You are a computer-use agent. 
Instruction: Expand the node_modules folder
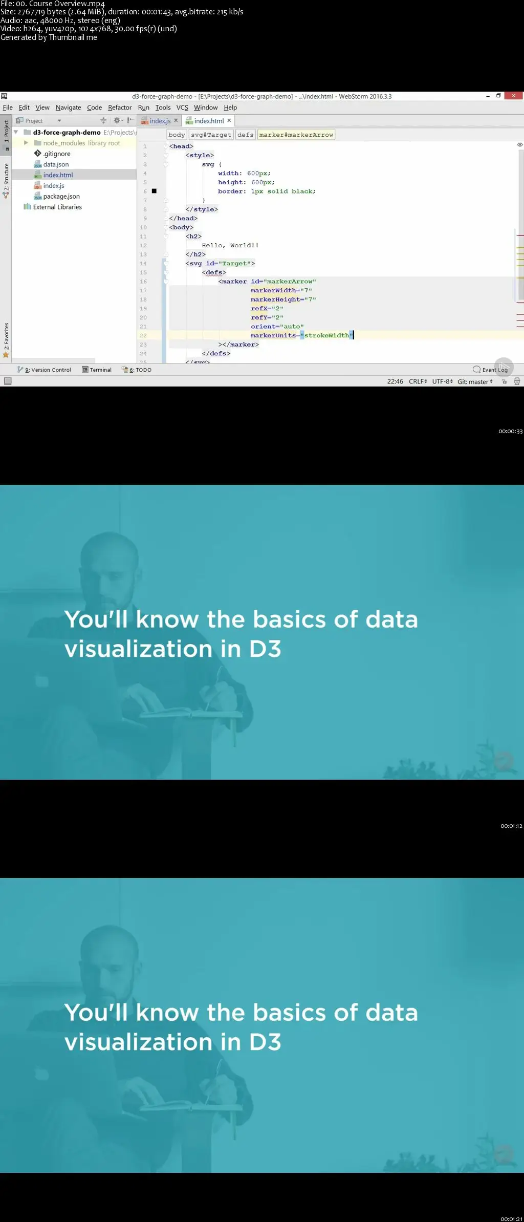(26, 143)
